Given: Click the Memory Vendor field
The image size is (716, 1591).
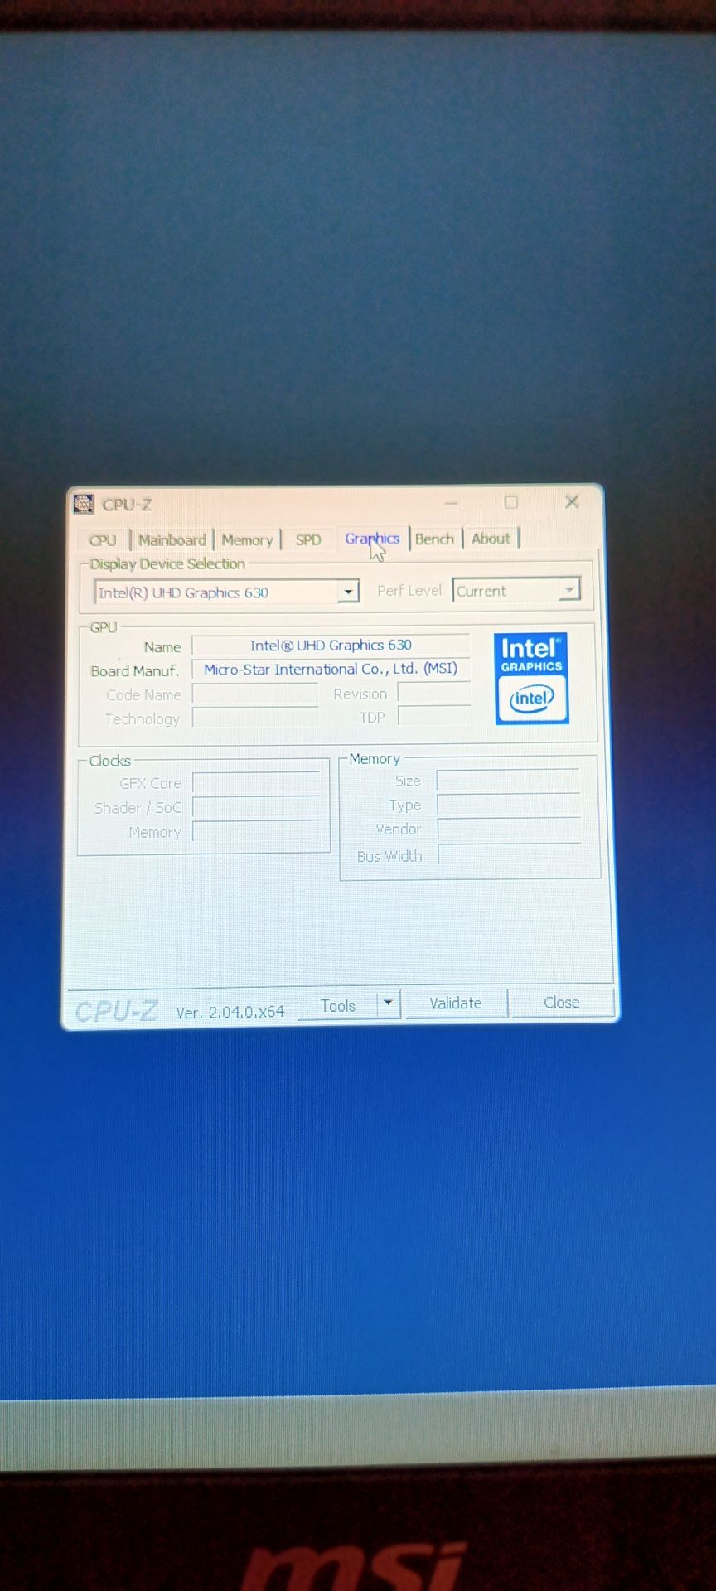Looking at the screenshot, I should coord(509,829).
